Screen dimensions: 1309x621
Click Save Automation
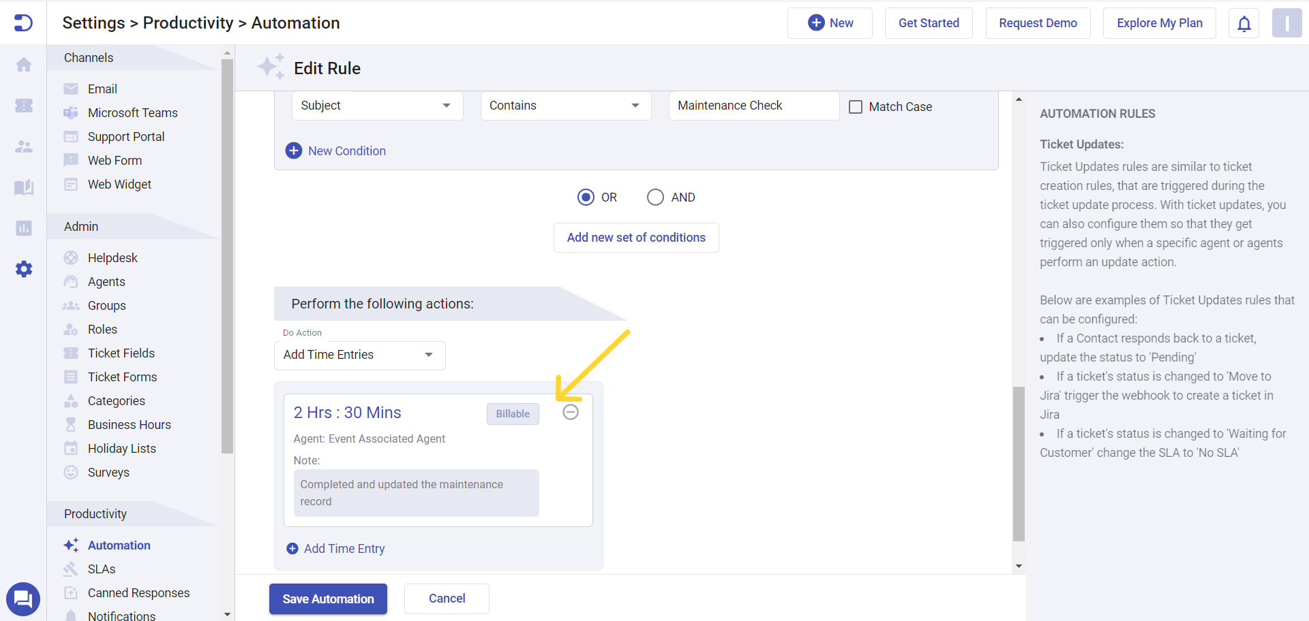(328, 599)
